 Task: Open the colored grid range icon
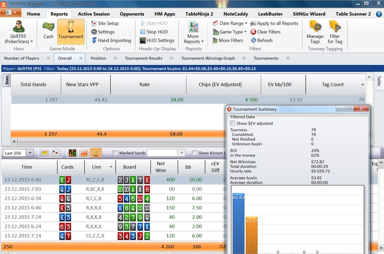point(72,153)
